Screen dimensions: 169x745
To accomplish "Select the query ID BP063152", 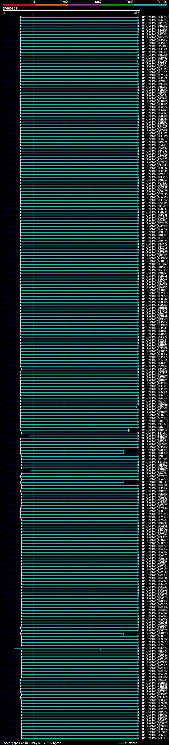I will (10, 8).
